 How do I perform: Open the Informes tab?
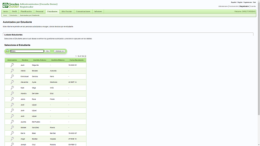coord(98,11)
